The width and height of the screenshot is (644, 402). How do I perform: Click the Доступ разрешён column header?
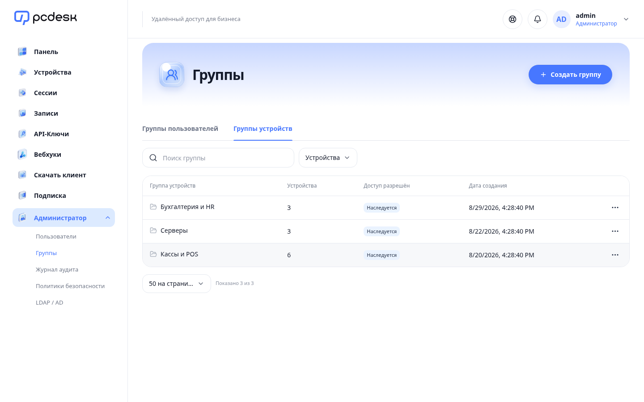point(386,186)
